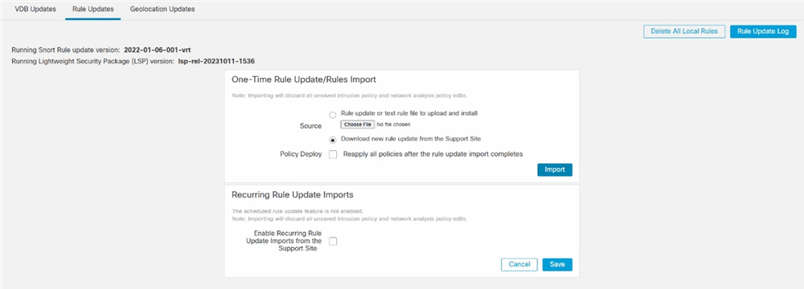Click the Source label
804x289 pixels.
click(x=310, y=126)
